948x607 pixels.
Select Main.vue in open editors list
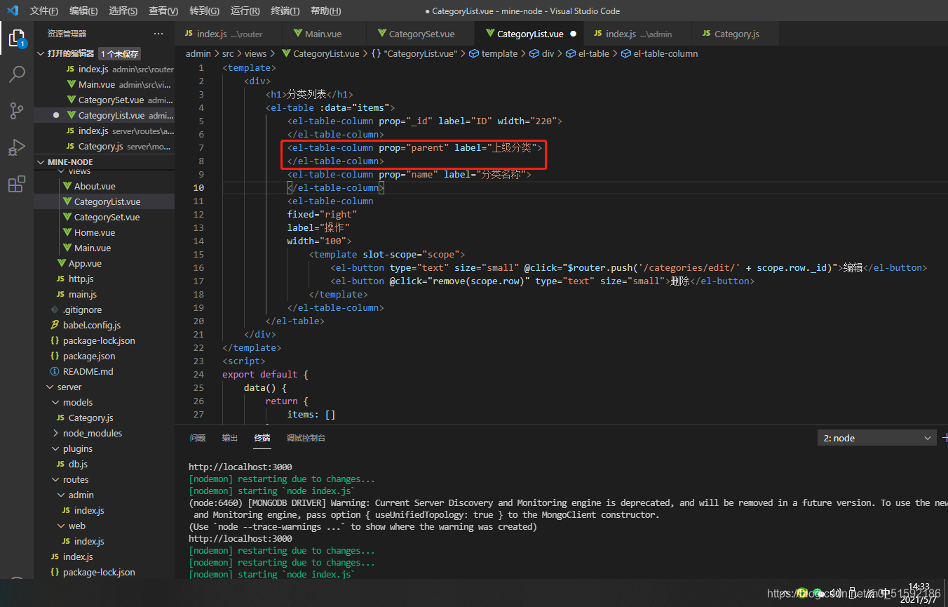coord(104,84)
